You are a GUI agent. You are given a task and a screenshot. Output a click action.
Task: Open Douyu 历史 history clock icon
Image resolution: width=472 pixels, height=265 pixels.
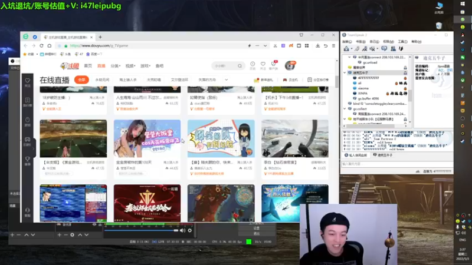[x=253, y=65]
